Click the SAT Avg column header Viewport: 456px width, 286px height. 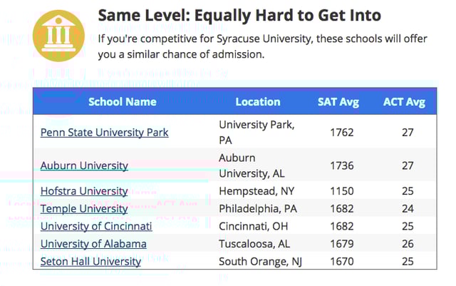click(x=338, y=102)
